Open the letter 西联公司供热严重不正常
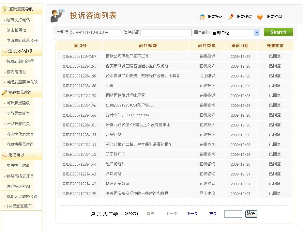The image size is (304, 232). [x=128, y=56]
